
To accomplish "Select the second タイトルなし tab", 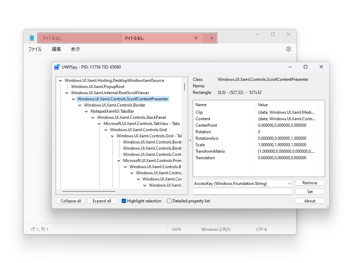I will [x=162, y=38].
